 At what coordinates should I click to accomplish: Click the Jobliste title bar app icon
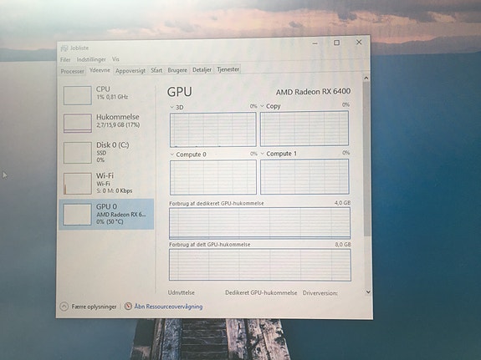[x=64, y=48]
